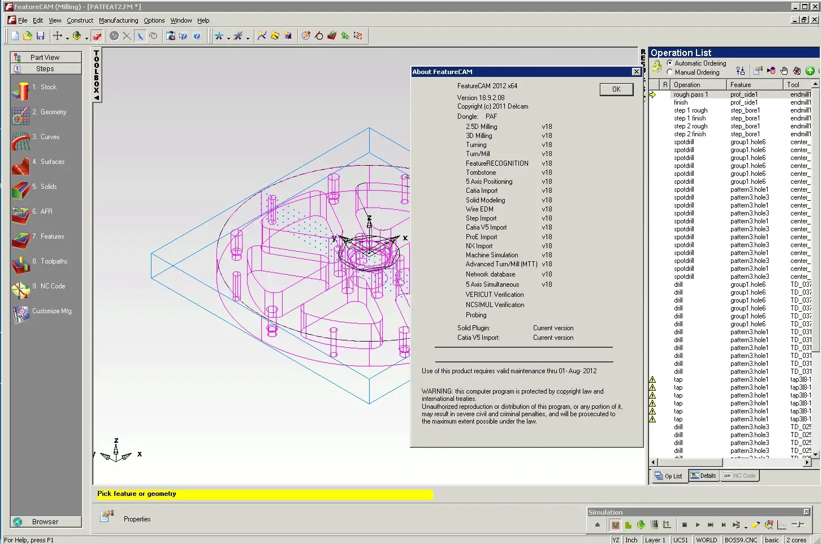Open Properties icon at bottom
Image resolution: width=822 pixels, height=544 pixels.
106,516
